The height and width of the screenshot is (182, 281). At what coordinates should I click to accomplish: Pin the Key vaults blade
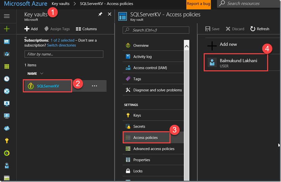(100, 14)
